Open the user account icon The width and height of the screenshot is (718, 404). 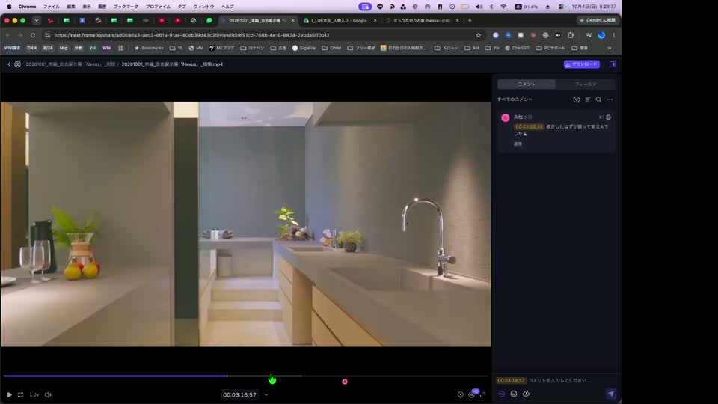point(17,64)
